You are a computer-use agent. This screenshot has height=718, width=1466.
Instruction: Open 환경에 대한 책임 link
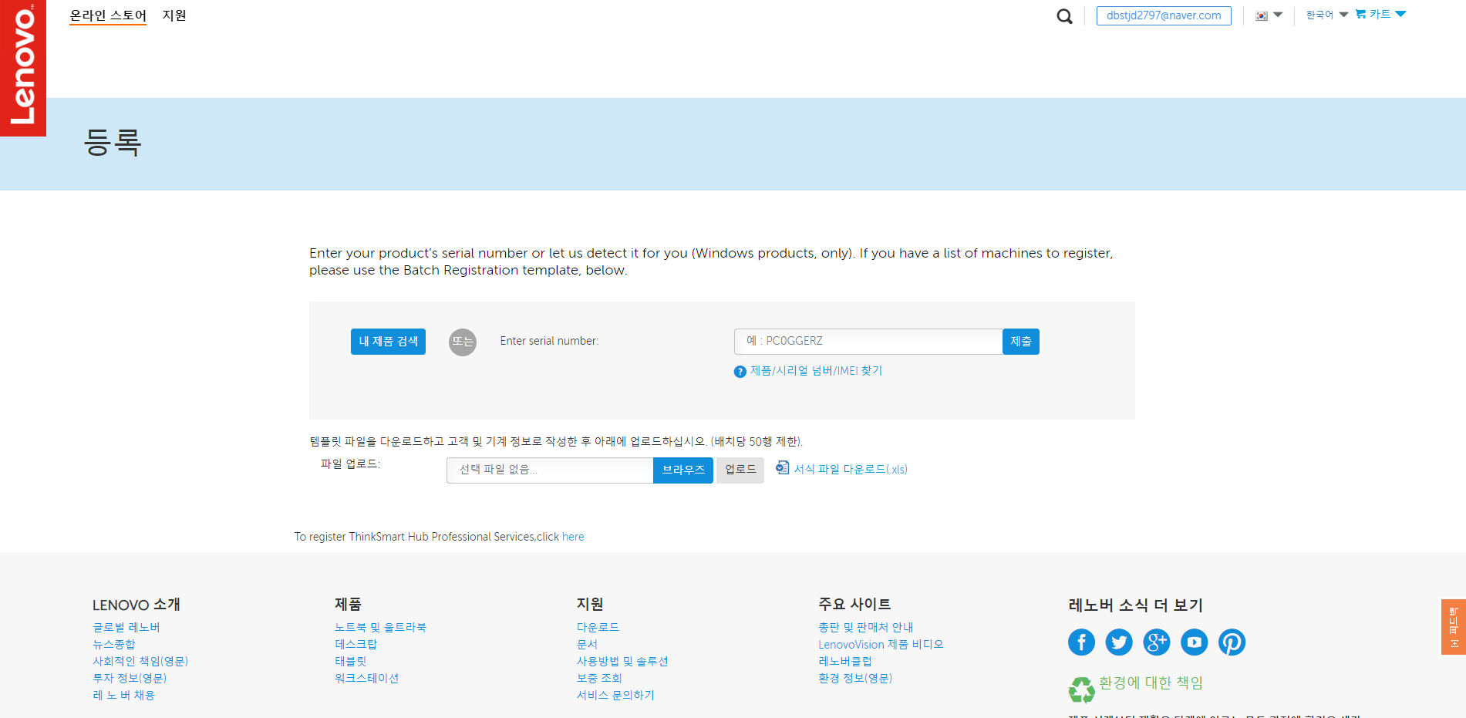(1151, 683)
